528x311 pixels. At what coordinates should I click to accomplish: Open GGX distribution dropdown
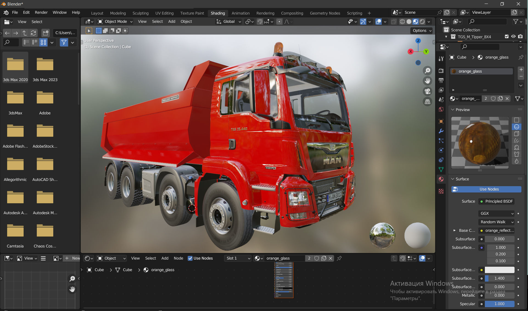click(x=496, y=213)
